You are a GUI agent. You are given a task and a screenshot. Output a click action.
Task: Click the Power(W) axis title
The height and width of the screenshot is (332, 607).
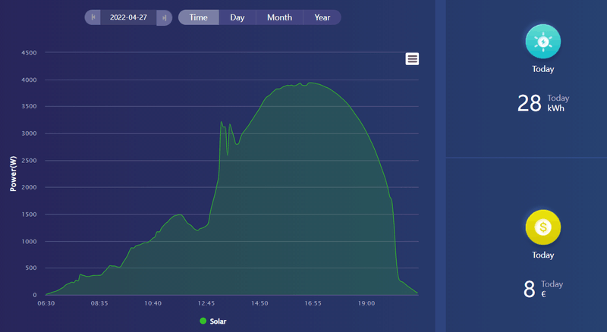13,174
